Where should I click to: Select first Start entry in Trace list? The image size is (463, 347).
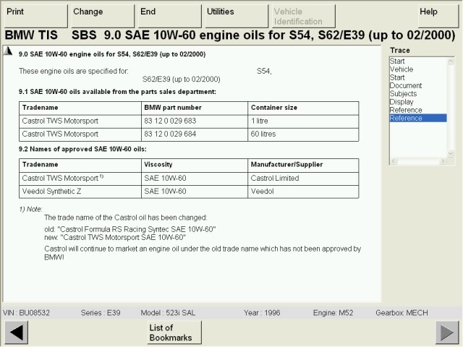(x=397, y=61)
